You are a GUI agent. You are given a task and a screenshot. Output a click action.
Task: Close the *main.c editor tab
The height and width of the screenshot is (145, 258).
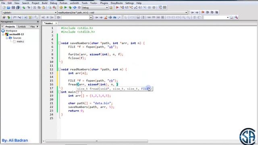click(x=56, y=23)
